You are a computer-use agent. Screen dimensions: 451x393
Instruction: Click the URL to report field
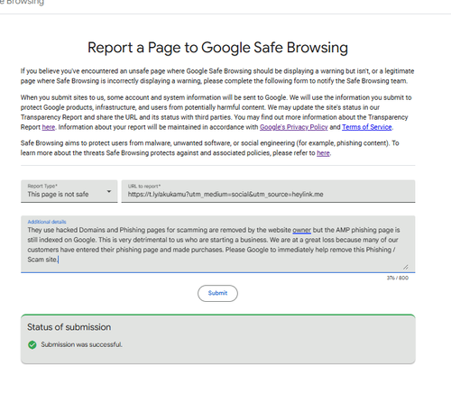tap(268, 191)
